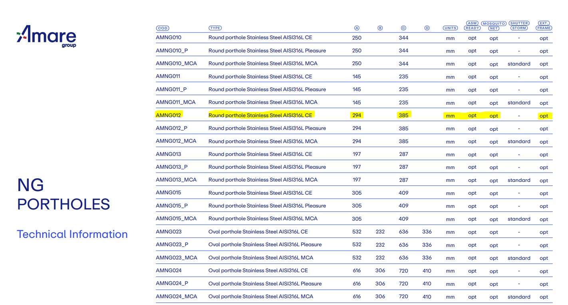Screen dimensions: 568x305
Task: Click the Technical Information subtitle
Action: [72, 234]
